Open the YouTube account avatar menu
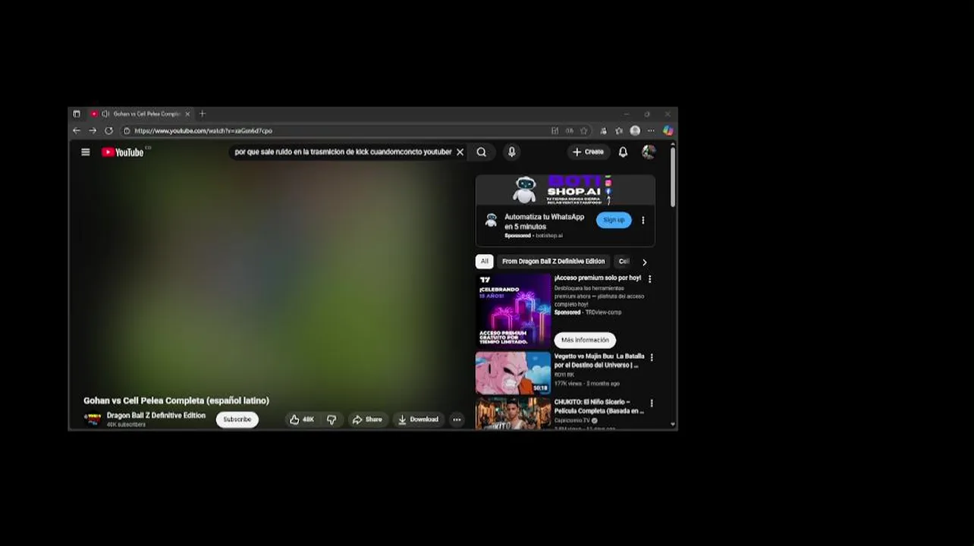Screen dimensions: 974x546 coord(649,152)
